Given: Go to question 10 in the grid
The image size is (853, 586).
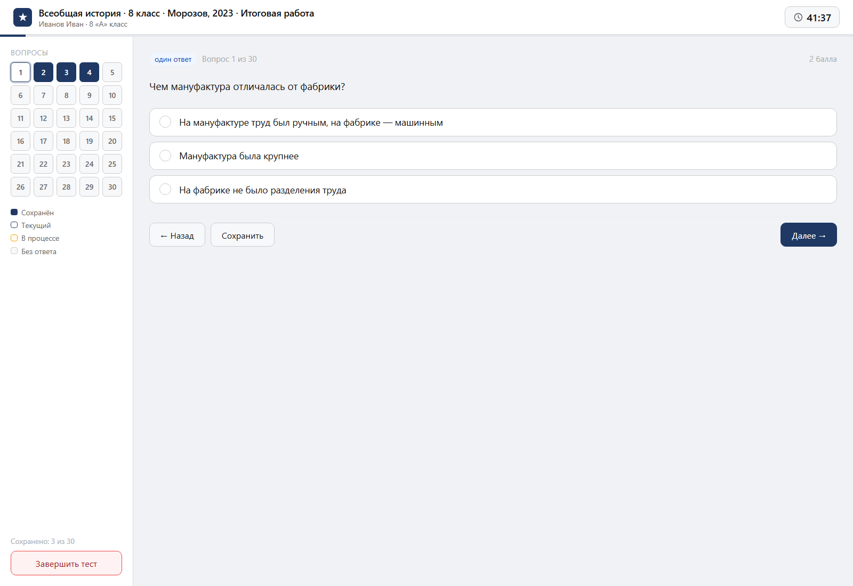Looking at the screenshot, I should point(112,95).
